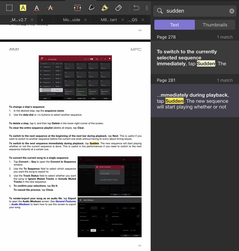Click the song mode screenshot image
239x251 pixels.
(75, 78)
